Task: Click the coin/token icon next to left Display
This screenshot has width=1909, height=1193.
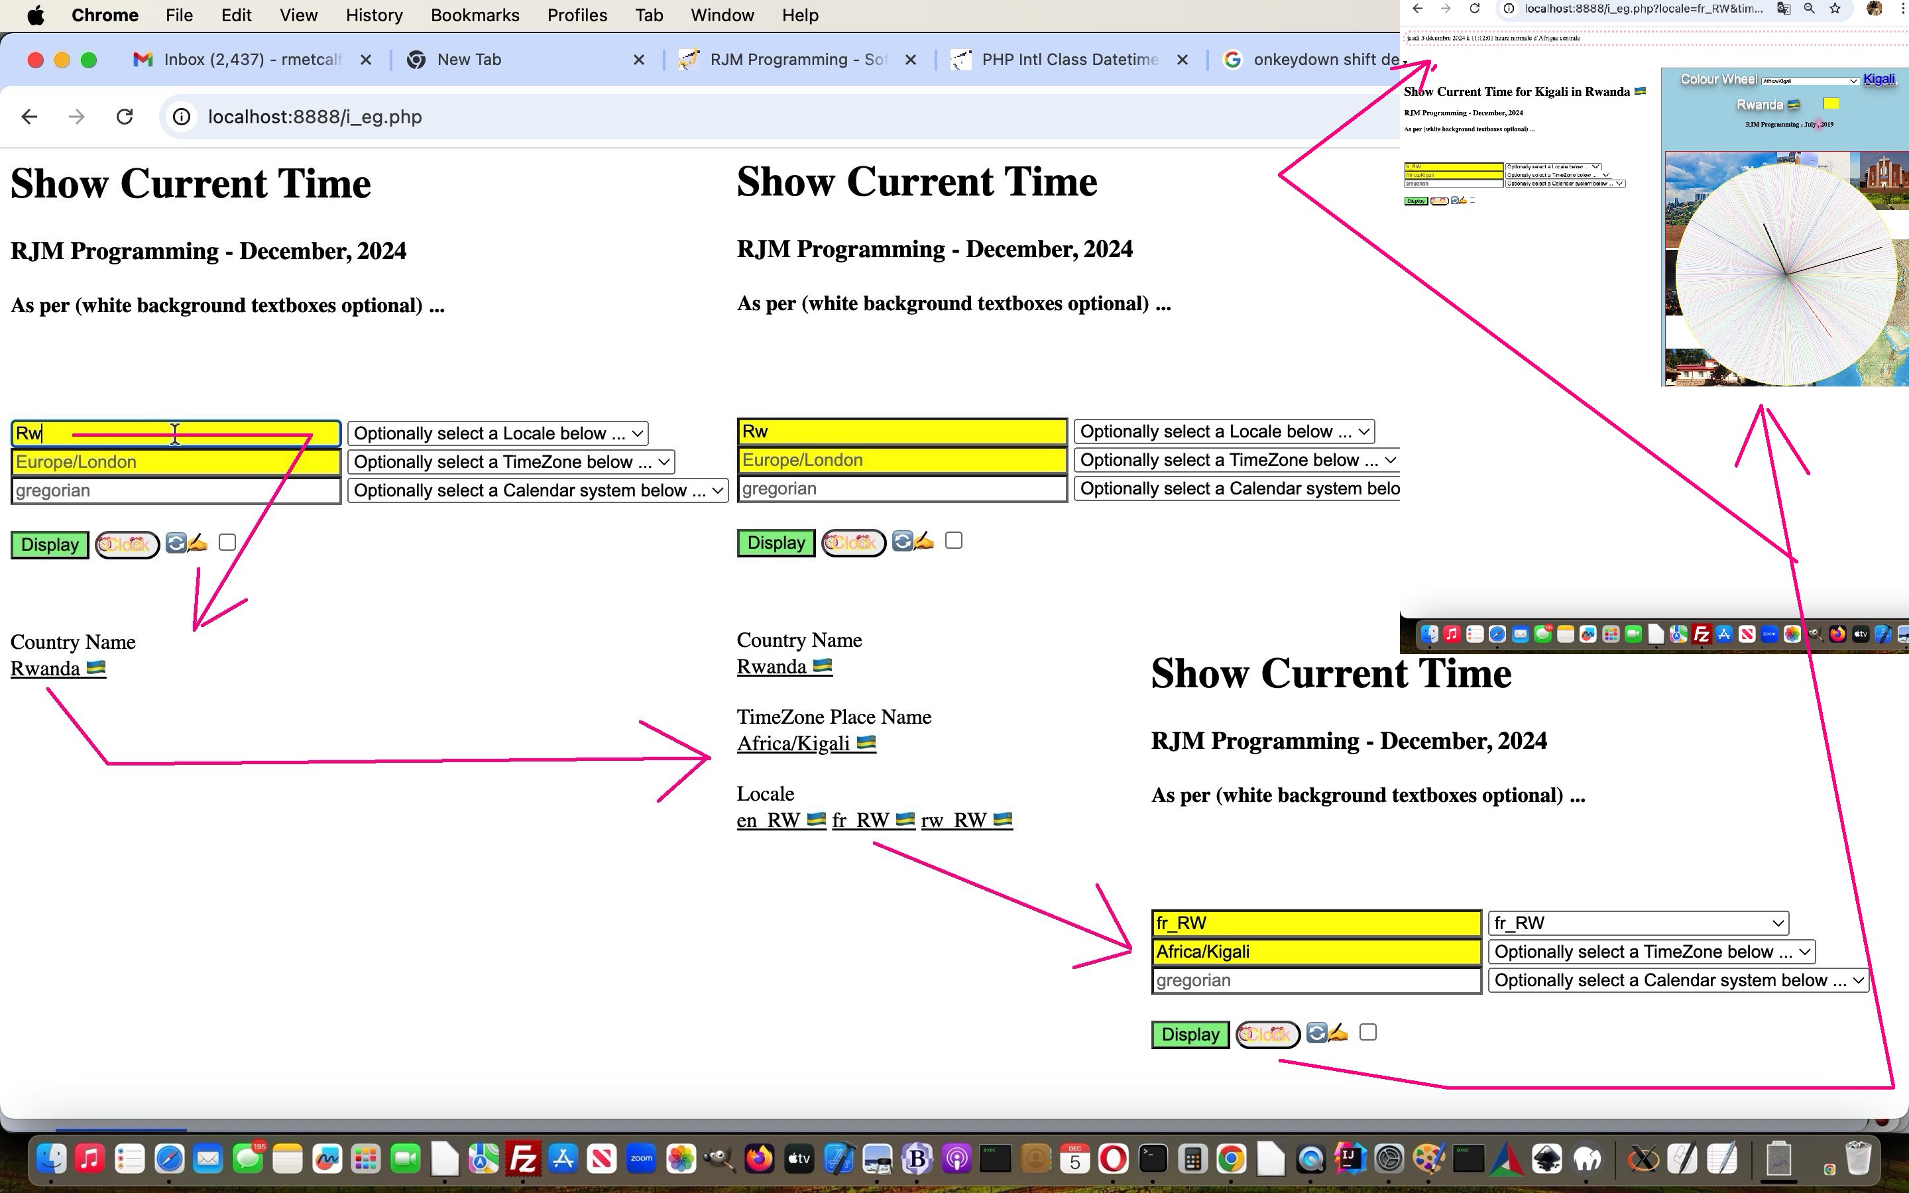Action: click(x=125, y=543)
